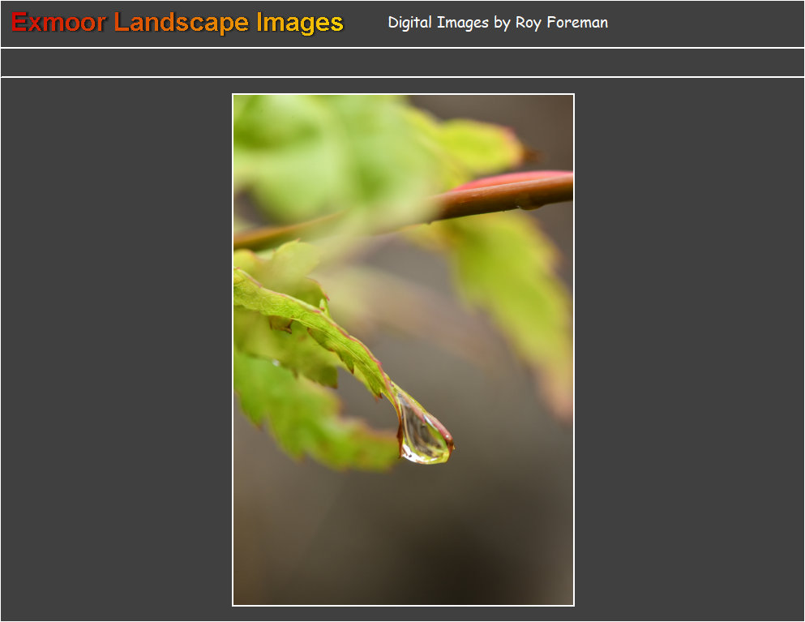805x622 pixels.
Task: Click the word 'Exmoor' in the heading
Action: [x=58, y=23]
